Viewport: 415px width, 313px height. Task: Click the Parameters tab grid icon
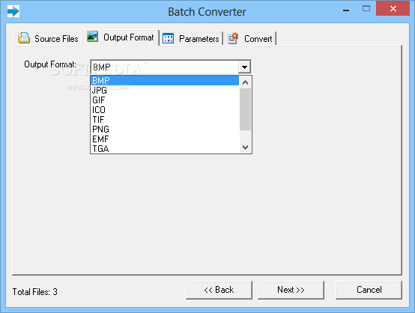168,38
